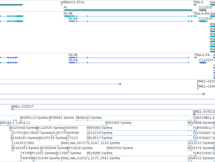Select the EK065113.5prime EST label
Viewport: 215px width, 162px height.
34,118
